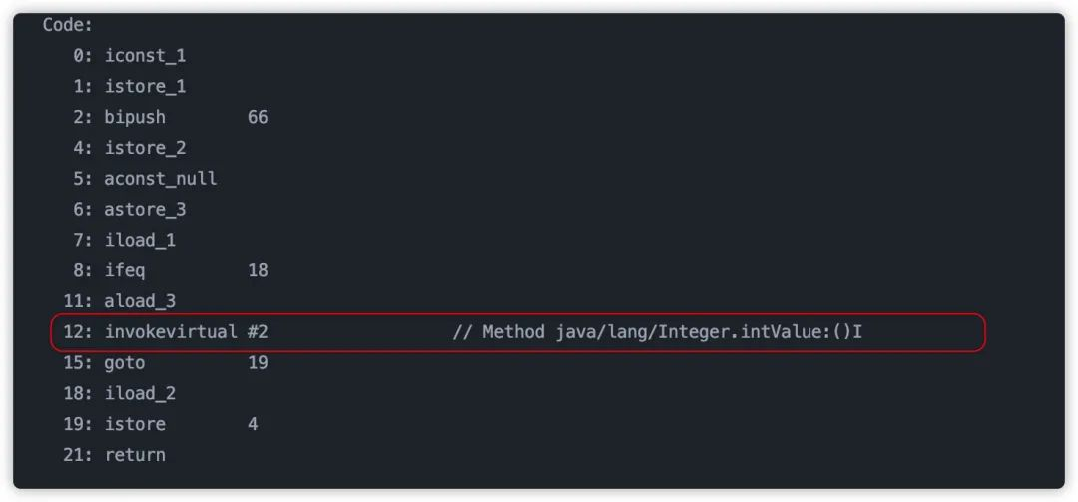Click the #2 constant pool reference
This screenshot has width=1078, height=502.
coord(258,332)
